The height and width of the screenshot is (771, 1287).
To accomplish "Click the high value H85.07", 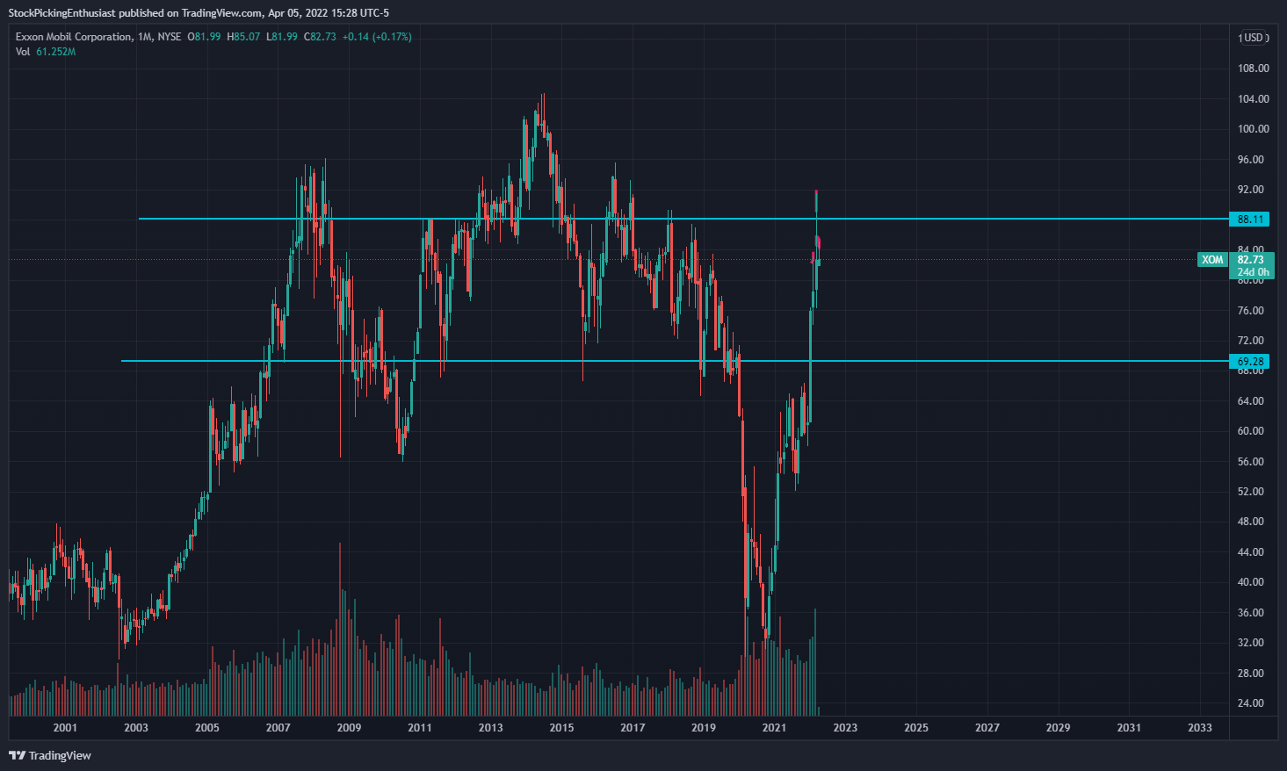I will [x=243, y=37].
